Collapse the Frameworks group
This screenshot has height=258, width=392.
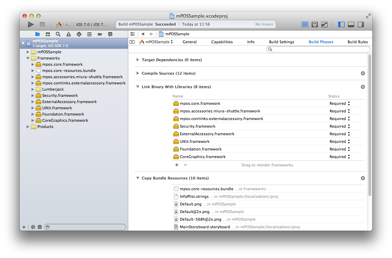28,58
